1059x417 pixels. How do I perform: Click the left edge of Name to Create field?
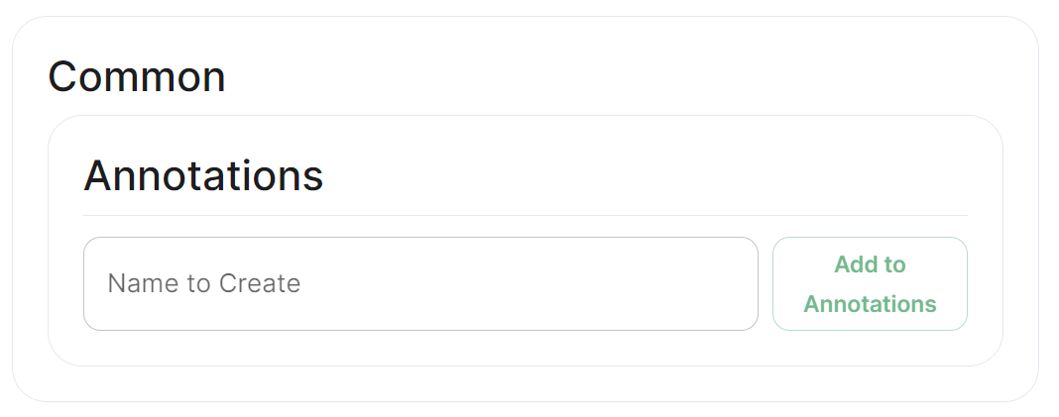[93, 284]
